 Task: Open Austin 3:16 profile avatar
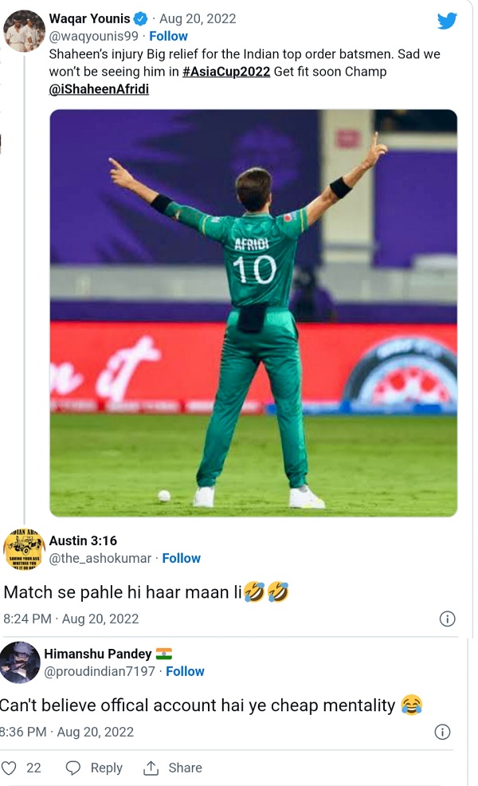(x=24, y=549)
